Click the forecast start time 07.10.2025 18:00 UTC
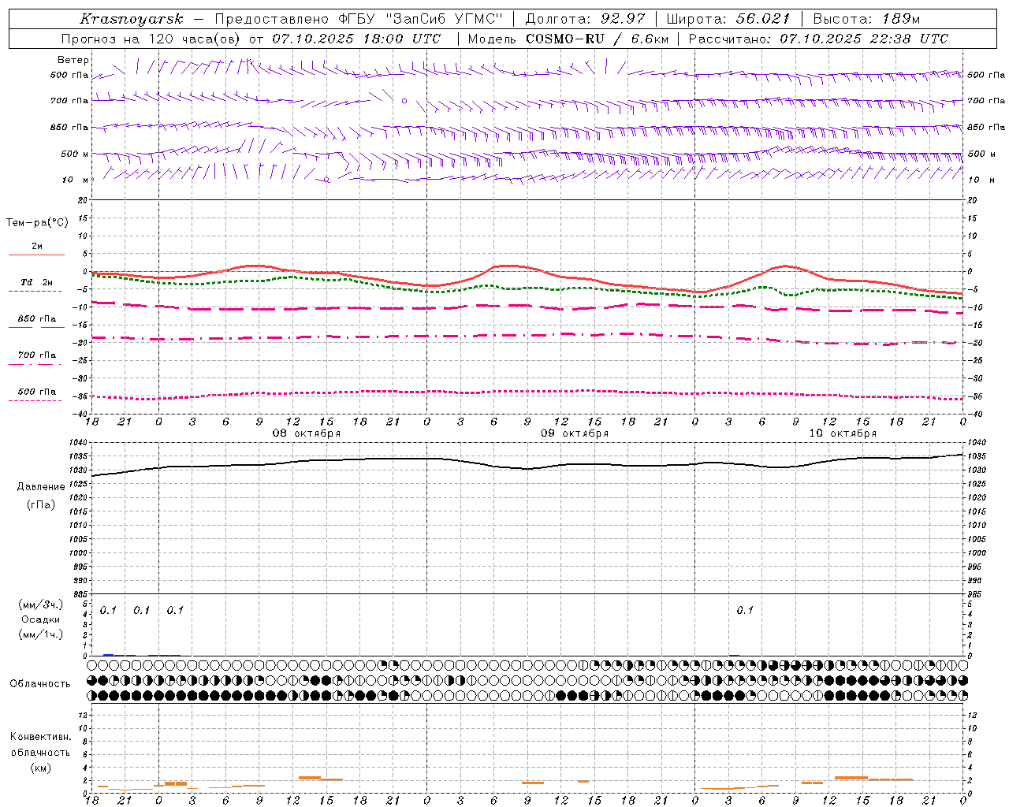Screen dimensions: 1009x807 [356, 39]
